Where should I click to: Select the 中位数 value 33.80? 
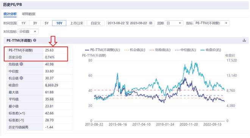point(49,71)
